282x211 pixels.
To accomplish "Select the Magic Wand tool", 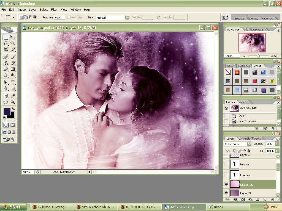I will coord(13,43).
